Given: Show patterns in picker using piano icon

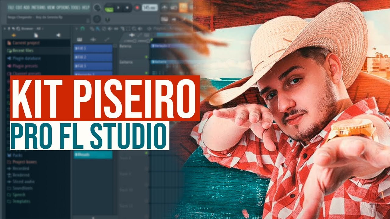Looking at the screenshot, I should 80,40.
